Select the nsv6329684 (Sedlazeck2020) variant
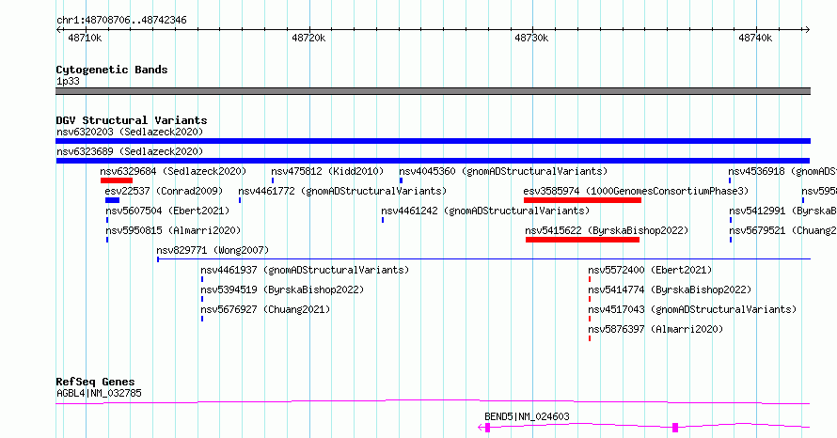This screenshot has width=837, height=438. pyautogui.click(x=173, y=171)
